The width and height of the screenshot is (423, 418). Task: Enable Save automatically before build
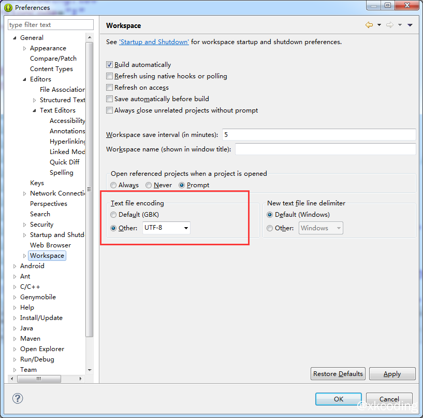tap(109, 99)
